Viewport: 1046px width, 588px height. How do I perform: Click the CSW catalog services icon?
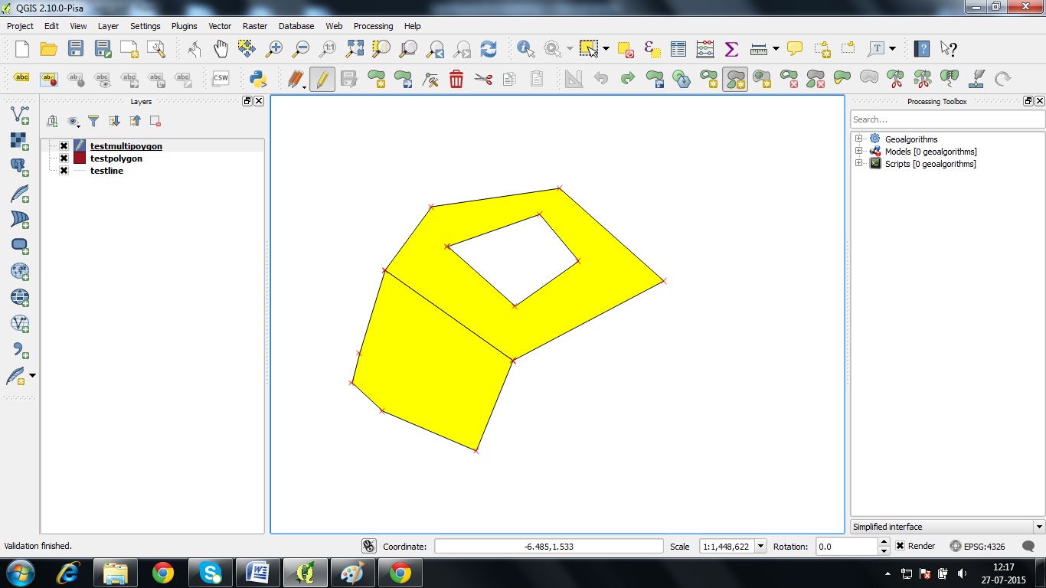click(221, 78)
